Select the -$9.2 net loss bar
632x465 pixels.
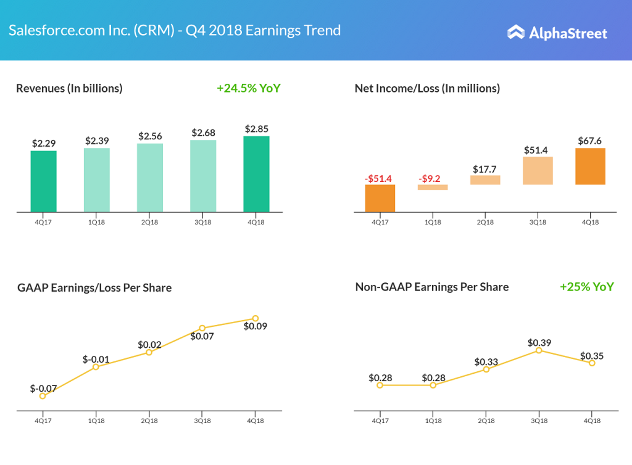click(x=433, y=187)
